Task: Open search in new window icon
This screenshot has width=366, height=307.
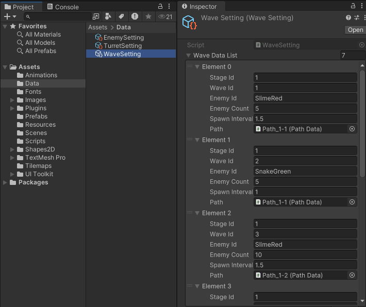Action: (x=96, y=16)
